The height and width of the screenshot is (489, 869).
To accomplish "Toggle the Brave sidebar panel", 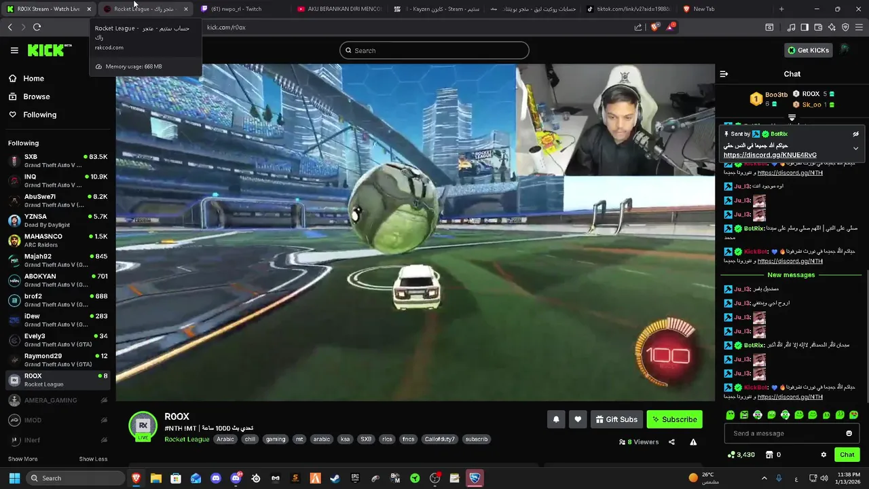I will point(805,27).
